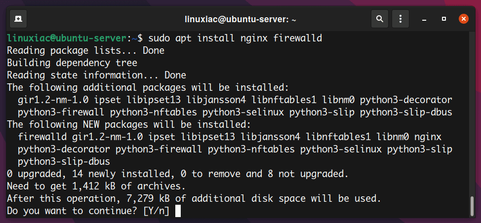The width and height of the screenshot is (481, 223).
Task: Click the line Building dependency tree
Action: click(72, 63)
